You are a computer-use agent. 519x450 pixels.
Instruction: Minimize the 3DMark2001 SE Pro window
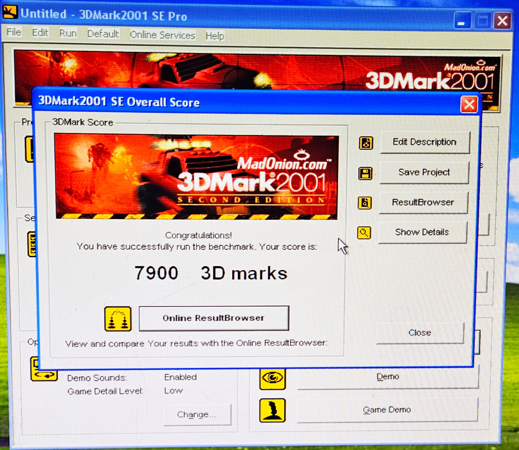pos(462,20)
